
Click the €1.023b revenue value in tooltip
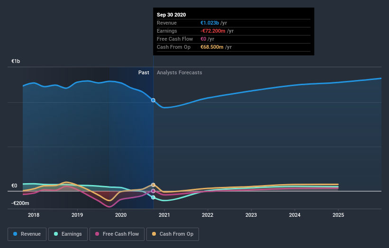(209, 23)
